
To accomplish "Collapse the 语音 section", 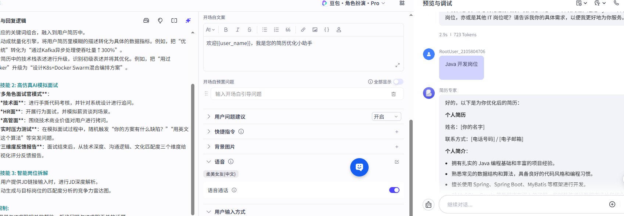I will coord(209,161).
